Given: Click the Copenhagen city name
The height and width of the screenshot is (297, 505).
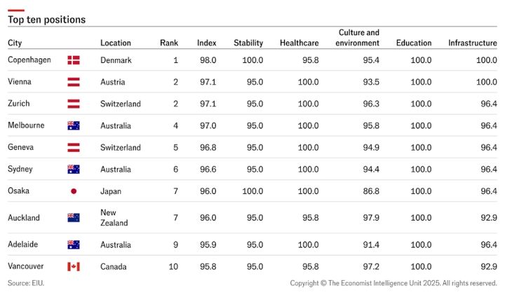Looking at the screenshot, I should coord(29,60).
